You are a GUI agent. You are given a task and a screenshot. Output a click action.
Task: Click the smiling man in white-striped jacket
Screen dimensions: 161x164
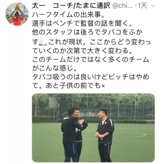tap(105, 135)
